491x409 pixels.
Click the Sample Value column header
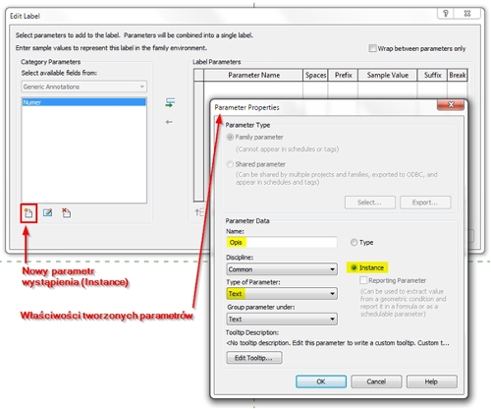[x=388, y=75]
